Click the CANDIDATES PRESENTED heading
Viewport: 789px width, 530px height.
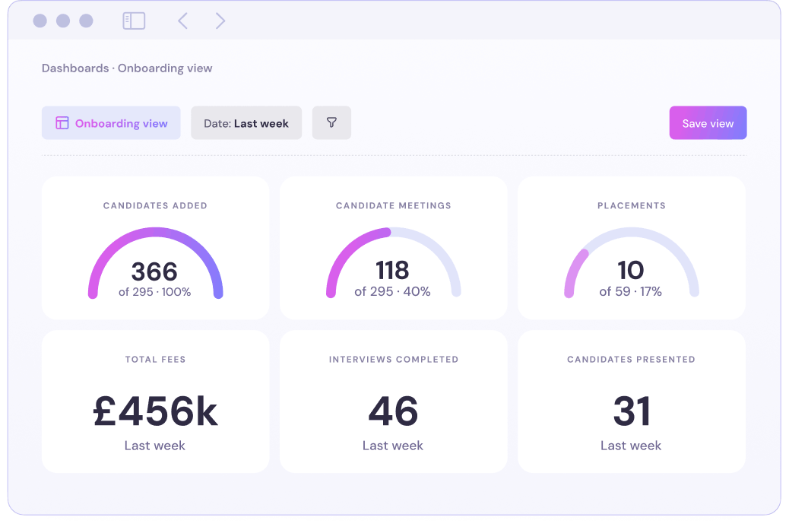coord(631,360)
